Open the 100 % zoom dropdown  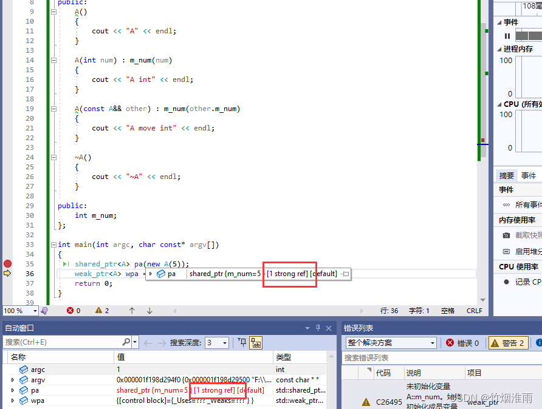point(35,311)
